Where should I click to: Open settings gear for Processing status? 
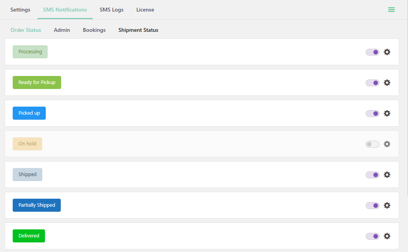387,52
